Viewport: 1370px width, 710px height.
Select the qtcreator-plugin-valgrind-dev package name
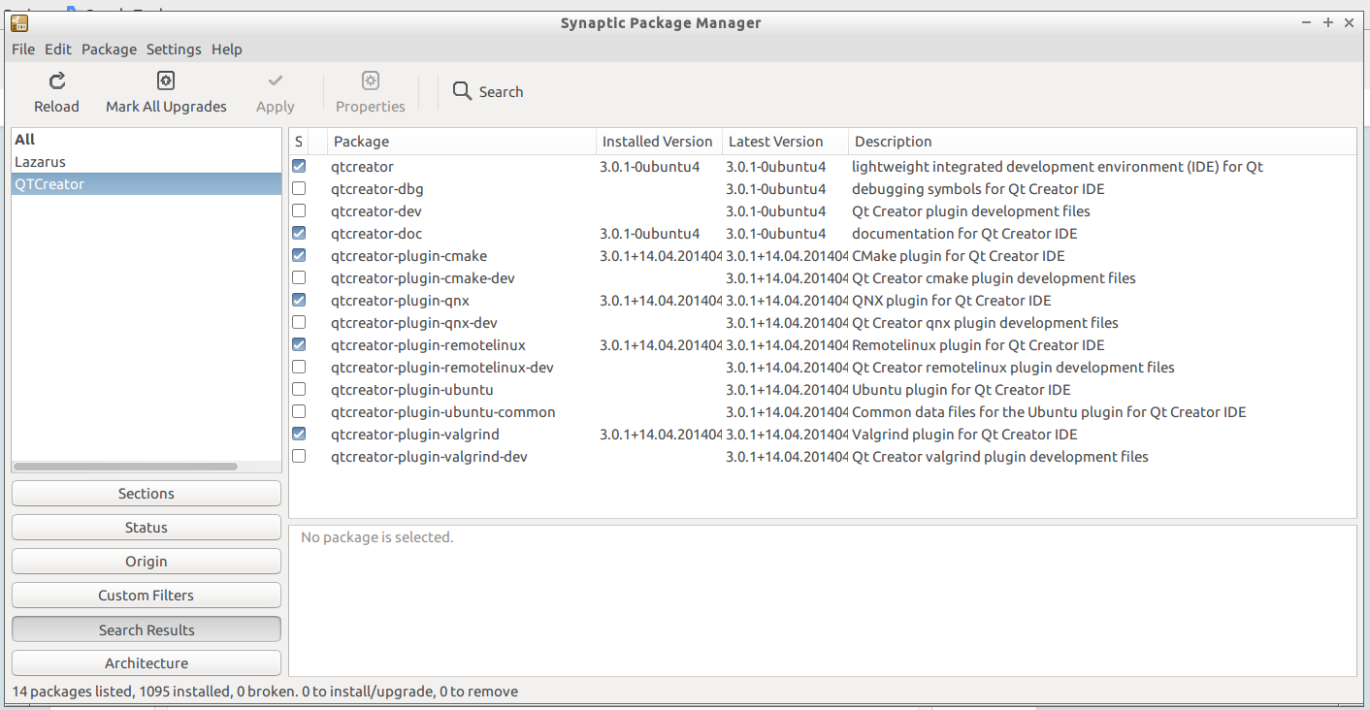(429, 457)
